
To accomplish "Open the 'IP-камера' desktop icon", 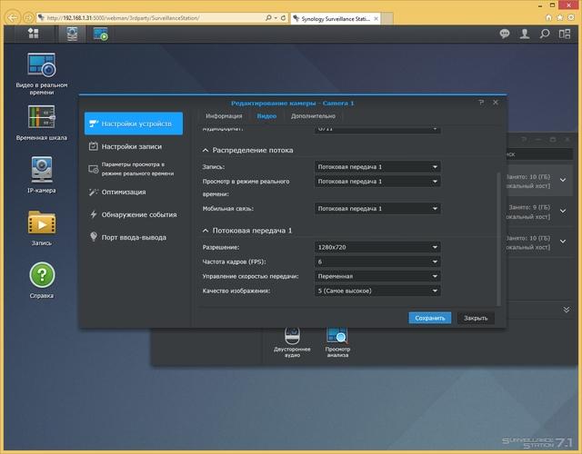I will (x=42, y=175).
